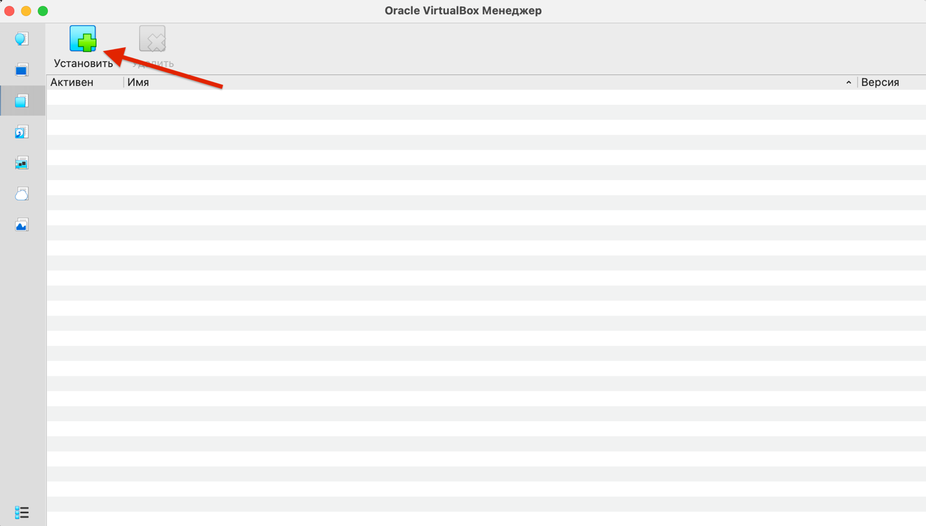Click the Oracle VirtualBox Менеджер title bar

click(x=463, y=10)
